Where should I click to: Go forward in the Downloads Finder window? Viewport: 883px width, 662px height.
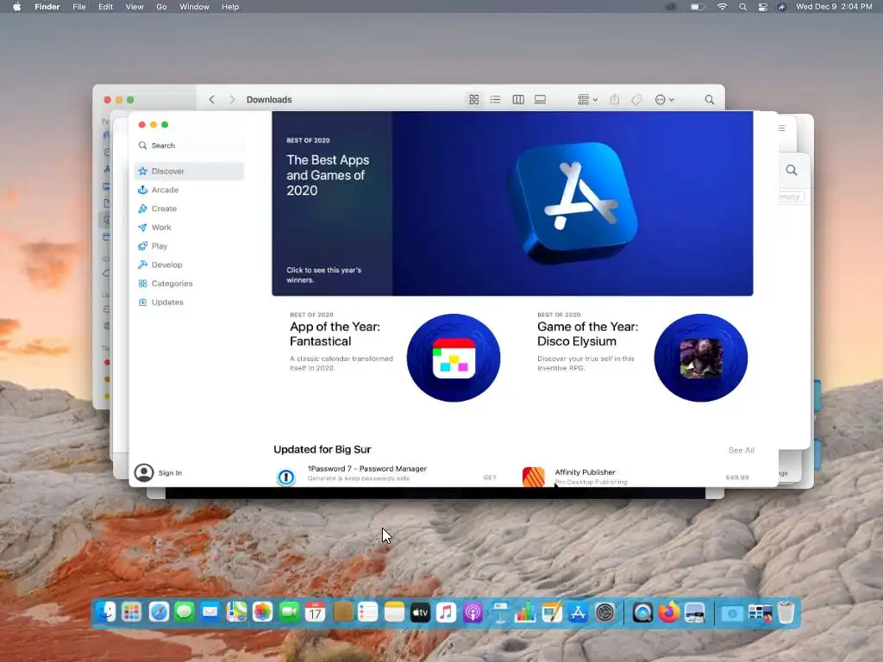click(232, 100)
